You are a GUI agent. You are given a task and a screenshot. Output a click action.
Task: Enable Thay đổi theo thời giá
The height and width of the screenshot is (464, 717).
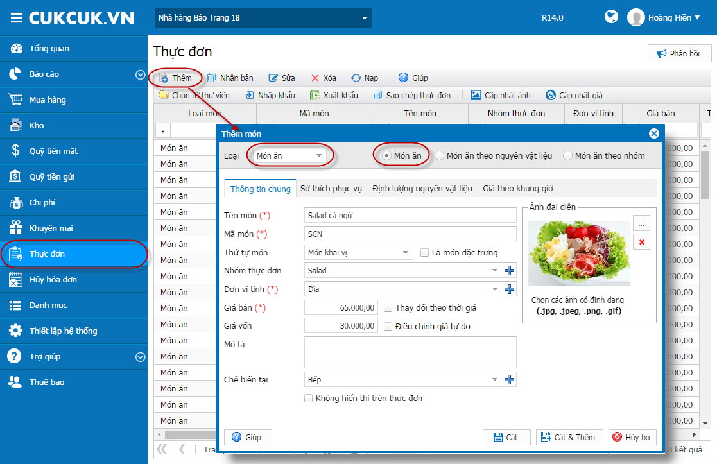coord(388,307)
